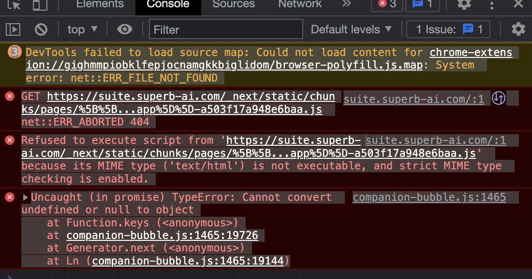
Task: Create a live expression with the eye icon
Action: coord(124,29)
